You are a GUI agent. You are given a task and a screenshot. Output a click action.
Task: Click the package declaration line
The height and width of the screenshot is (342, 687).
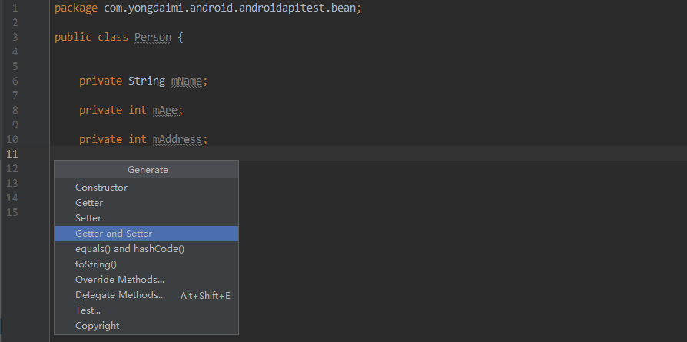click(208, 8)
